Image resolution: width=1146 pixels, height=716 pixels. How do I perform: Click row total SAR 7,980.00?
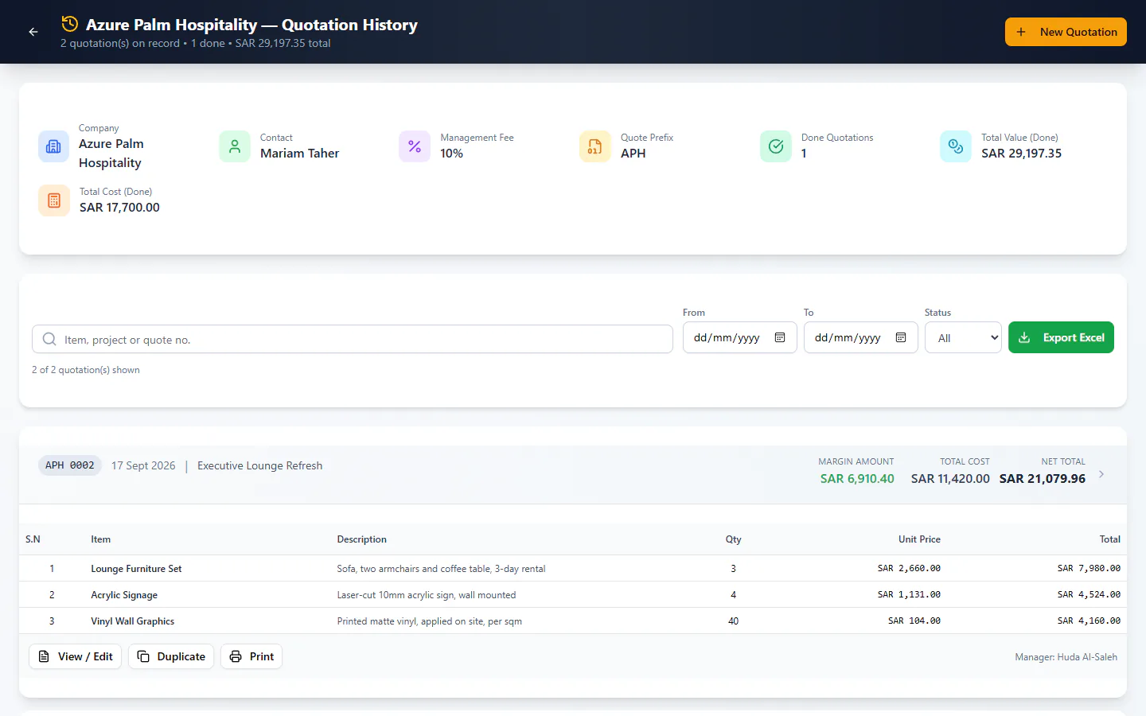point(1089,569)
